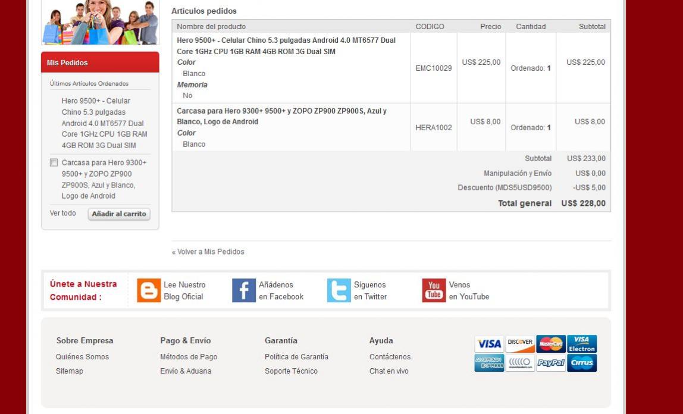
Task: Click the Cirrus payment logo
Action: click(x=582, y=363)
